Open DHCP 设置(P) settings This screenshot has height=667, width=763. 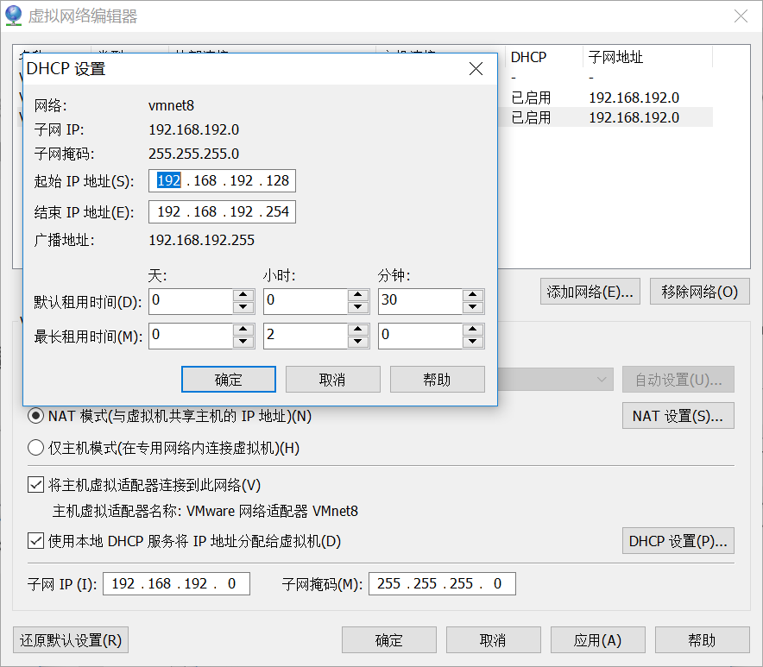pos(678,540)
